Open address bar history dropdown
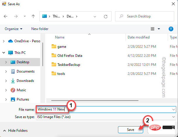Screen dimensions: 178x137 point(95,17)
